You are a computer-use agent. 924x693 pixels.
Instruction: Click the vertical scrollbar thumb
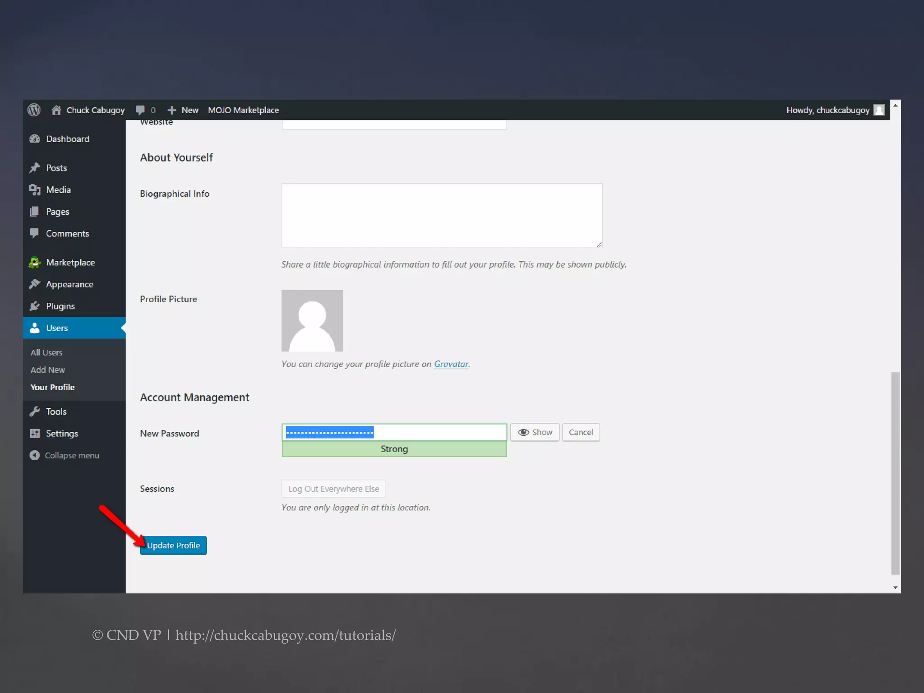(x=896, y=473)
